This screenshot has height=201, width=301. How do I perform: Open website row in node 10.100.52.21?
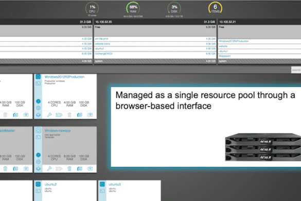(259, 46)
